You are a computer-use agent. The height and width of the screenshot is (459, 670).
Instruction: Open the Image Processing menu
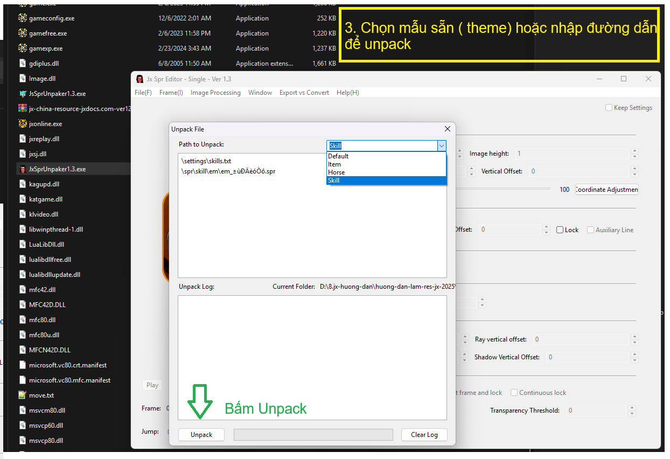(x=215, y=93)
